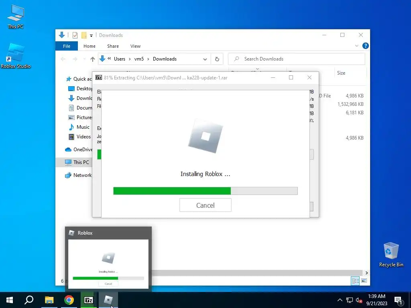
Task: Open Customize Quick Access Toolbar dropdown
Action: 91,35
